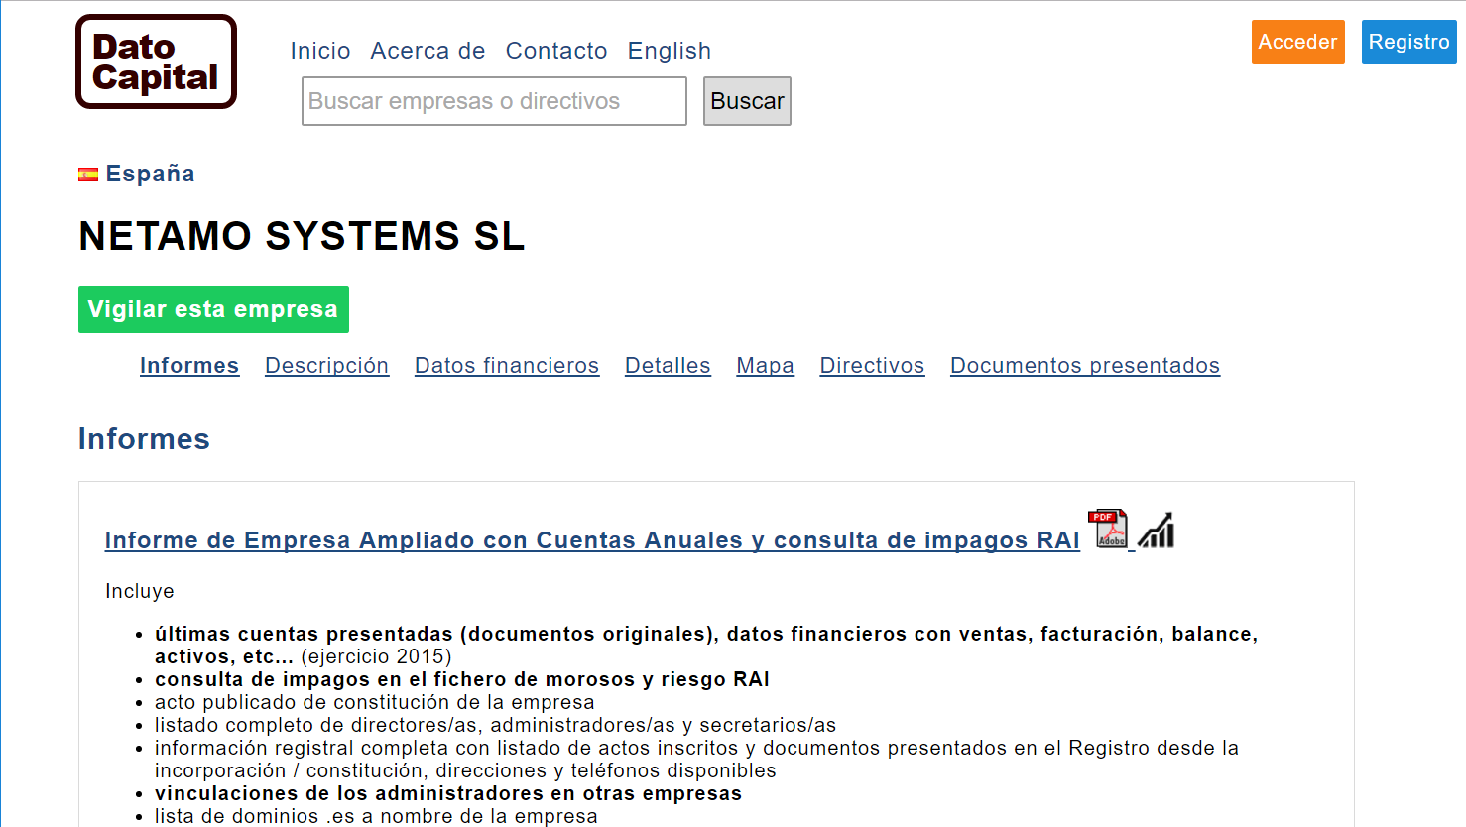The width and height of the screenshot is (1466, 827).
Task: Select the España country link
Action: click(x=151, y=174)
